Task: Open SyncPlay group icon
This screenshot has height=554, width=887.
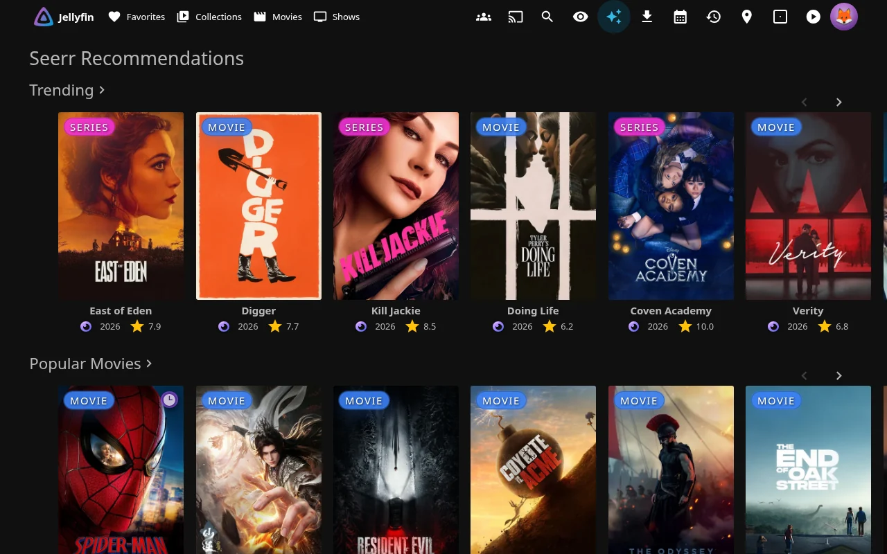Action: (484, 17)
